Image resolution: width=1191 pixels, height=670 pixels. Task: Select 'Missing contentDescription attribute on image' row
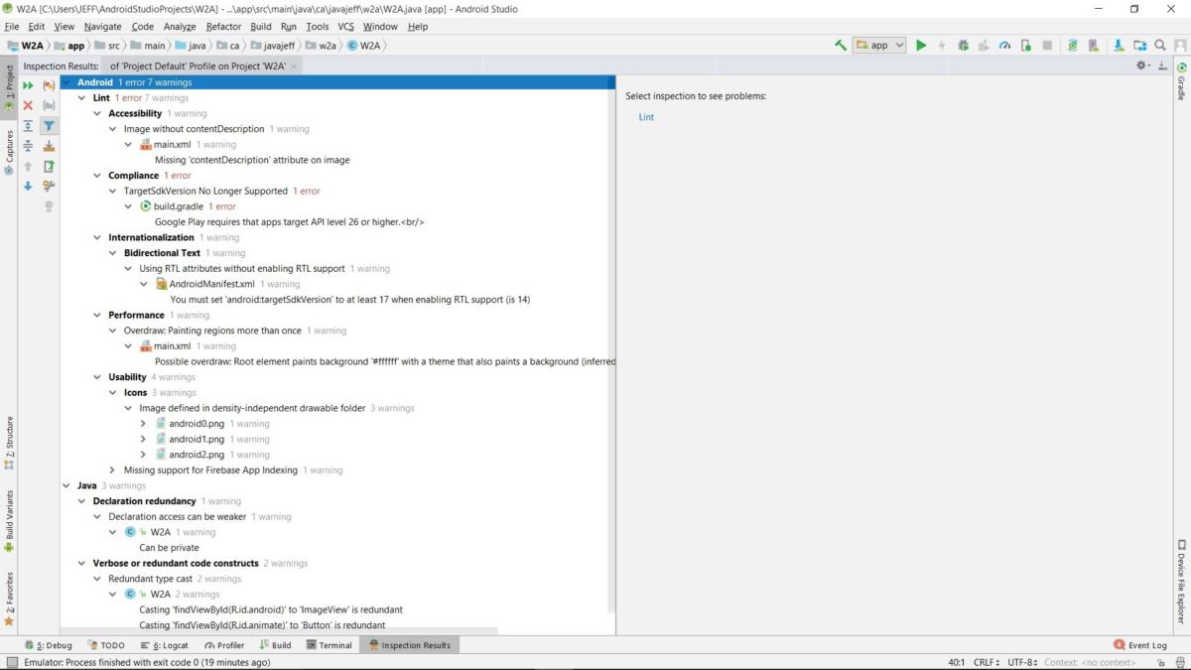(252, 160)
